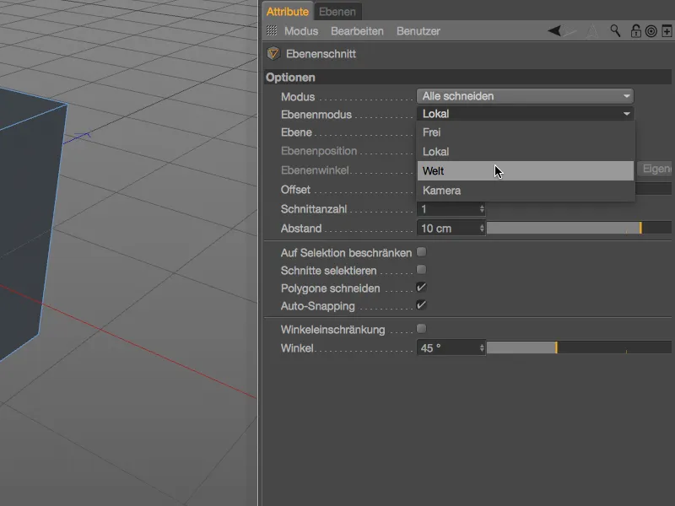Enable Schnitte selektieren checkbox

pos(421,270)
